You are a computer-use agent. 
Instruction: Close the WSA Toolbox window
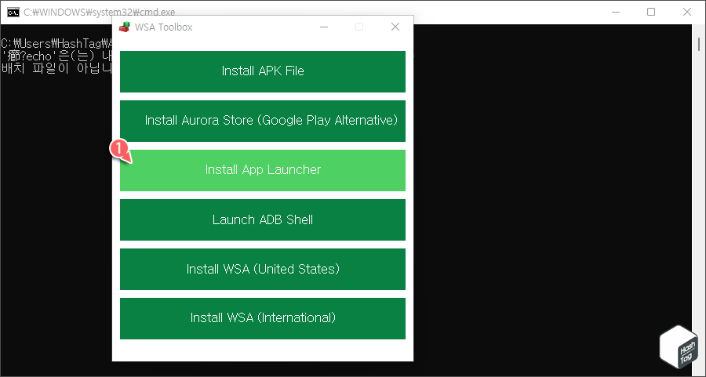point(395,27)
